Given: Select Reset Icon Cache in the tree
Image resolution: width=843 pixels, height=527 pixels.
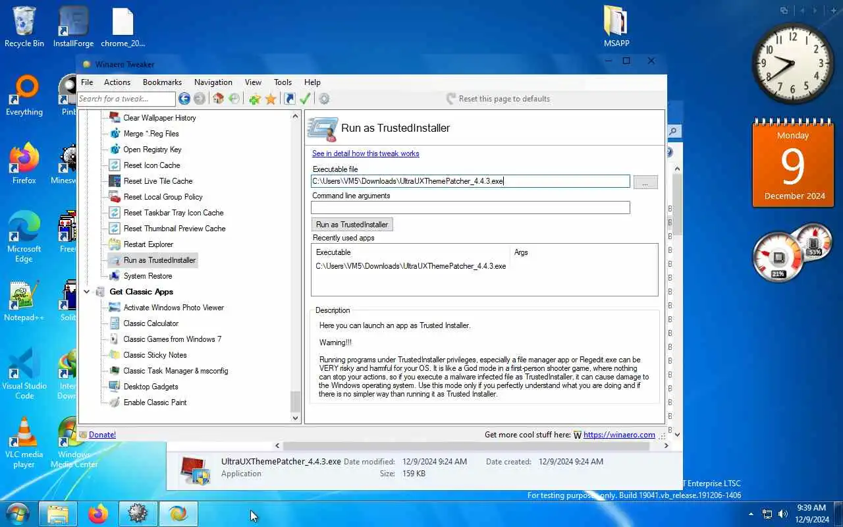Looking at the screenshot, I should 151,165.
